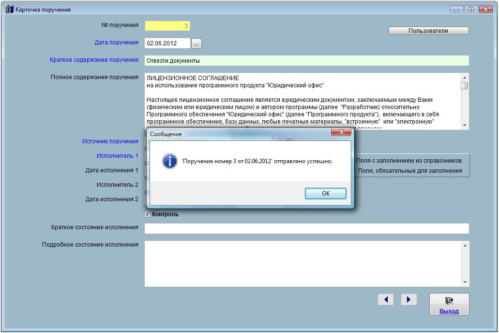
Task: Click the Выход exit button
Action: tap(449, 304)
